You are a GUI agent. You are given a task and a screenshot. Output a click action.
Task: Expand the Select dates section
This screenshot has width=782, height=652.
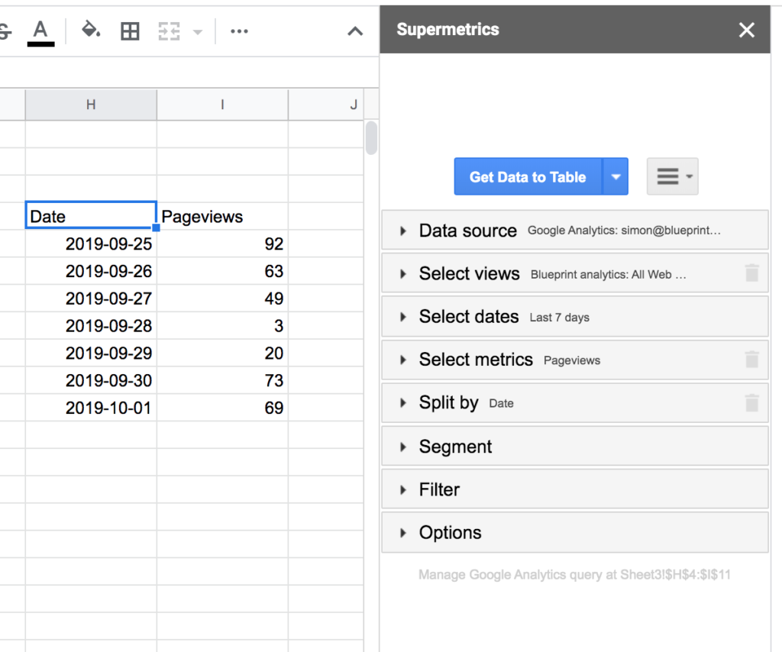click(403, 317)
